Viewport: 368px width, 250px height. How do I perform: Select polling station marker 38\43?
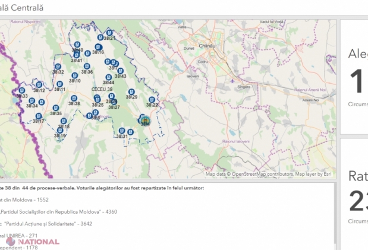(120, 71)
